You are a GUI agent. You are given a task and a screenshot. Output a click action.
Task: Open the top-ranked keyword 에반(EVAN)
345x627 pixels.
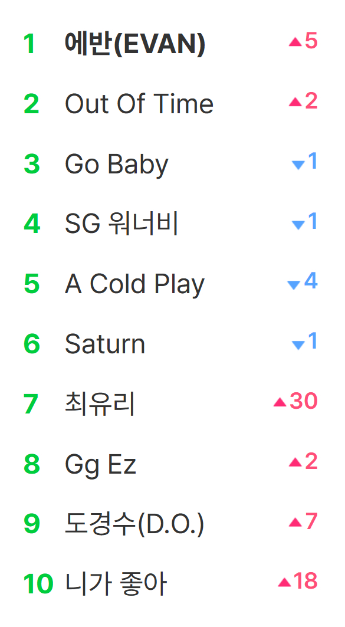coord(135,44)
